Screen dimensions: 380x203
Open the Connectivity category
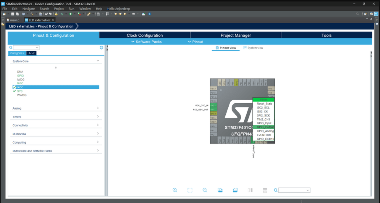click(98, 125)
